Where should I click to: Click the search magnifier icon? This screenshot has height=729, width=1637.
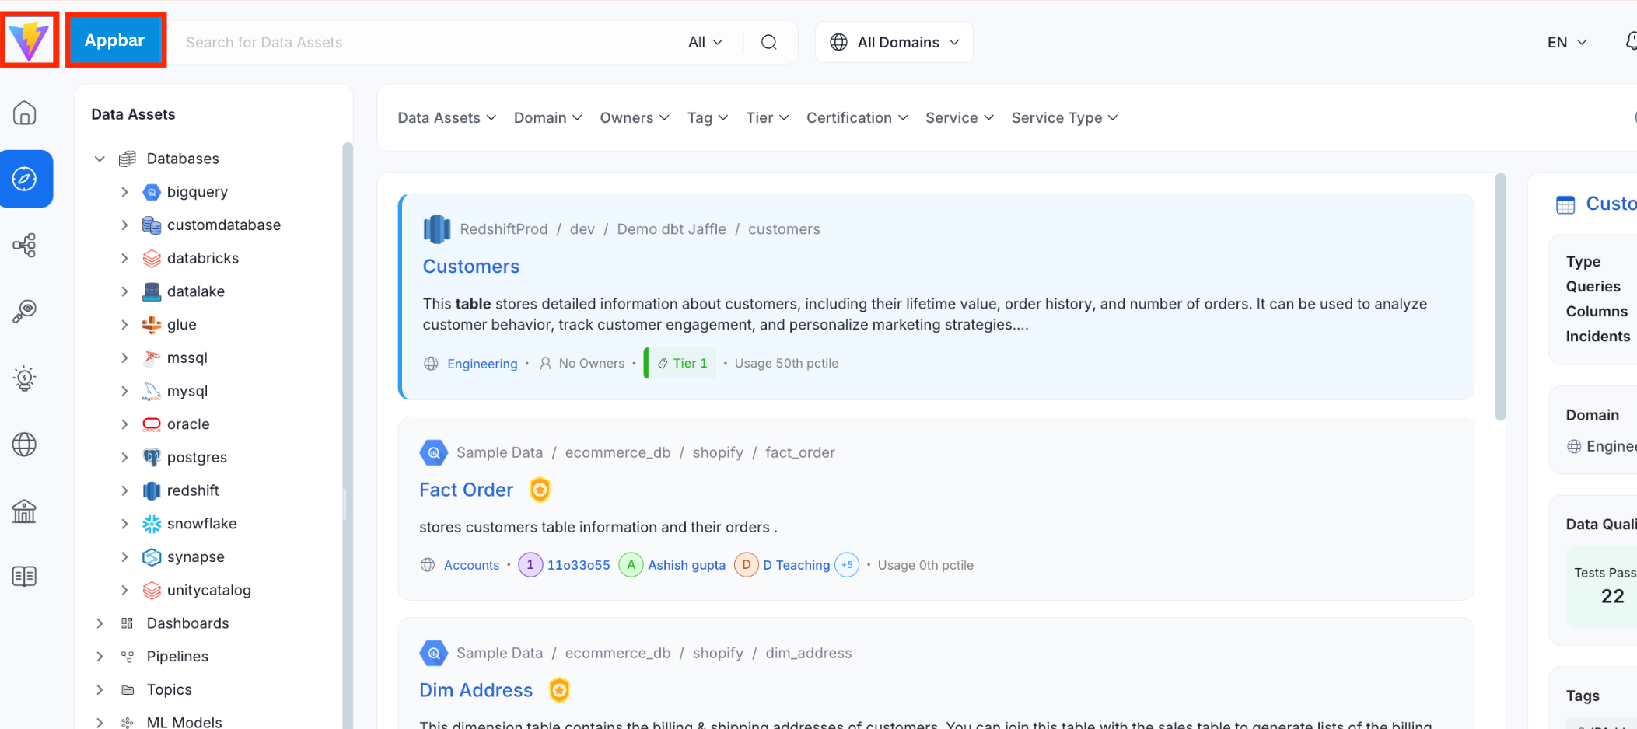tap(769, 42)
